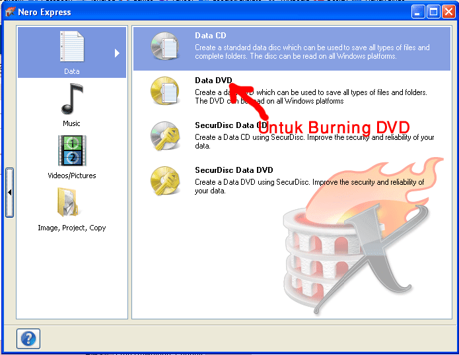Click the SecurDisc Data DVD description text
Image resolution: width=459 pixels, height=355 pixels.
point(310,186)
